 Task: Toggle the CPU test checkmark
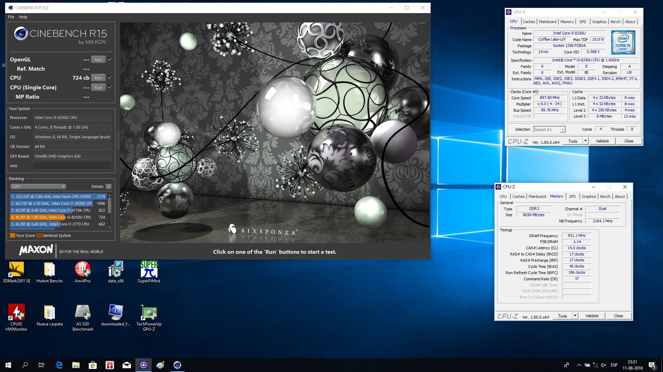pyautogui.click(x=110, y=78)
